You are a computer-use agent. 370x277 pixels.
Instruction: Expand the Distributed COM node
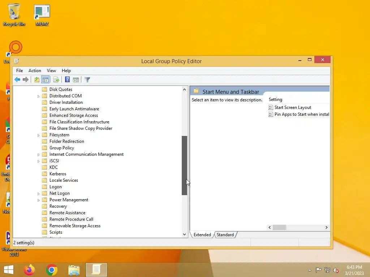pyautogui.click(x=38, y=96)
